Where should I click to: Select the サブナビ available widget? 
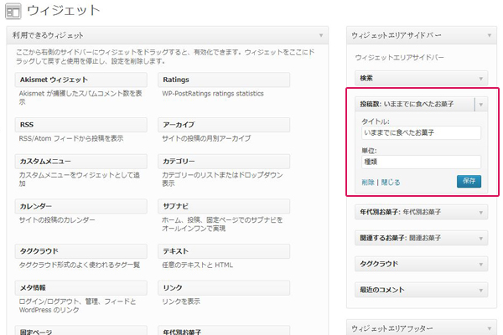[x=224, y=206]
